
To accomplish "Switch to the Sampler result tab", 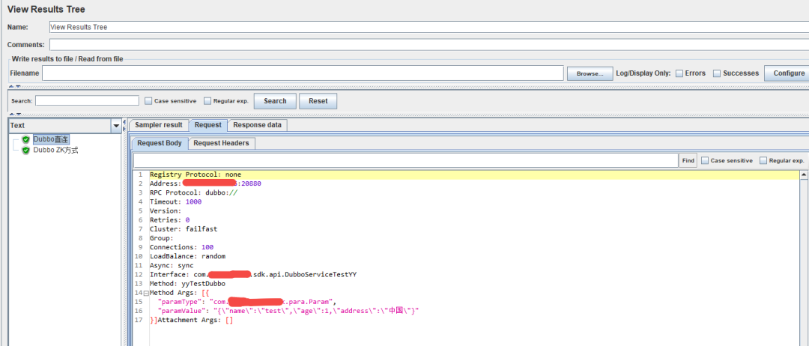I will pos(158,125).
